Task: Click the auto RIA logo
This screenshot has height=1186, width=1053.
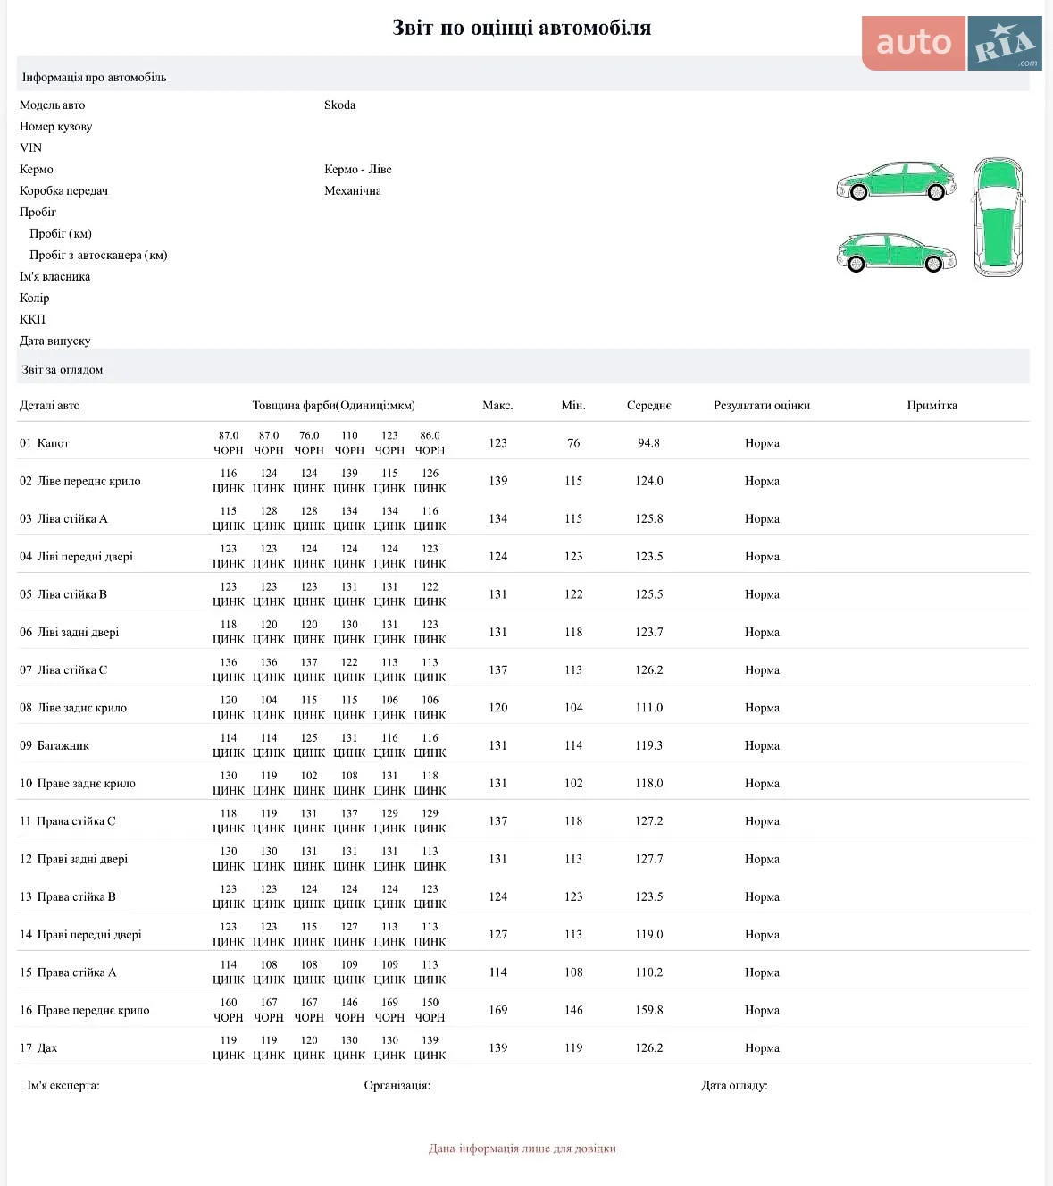Action: coord(952,43)
